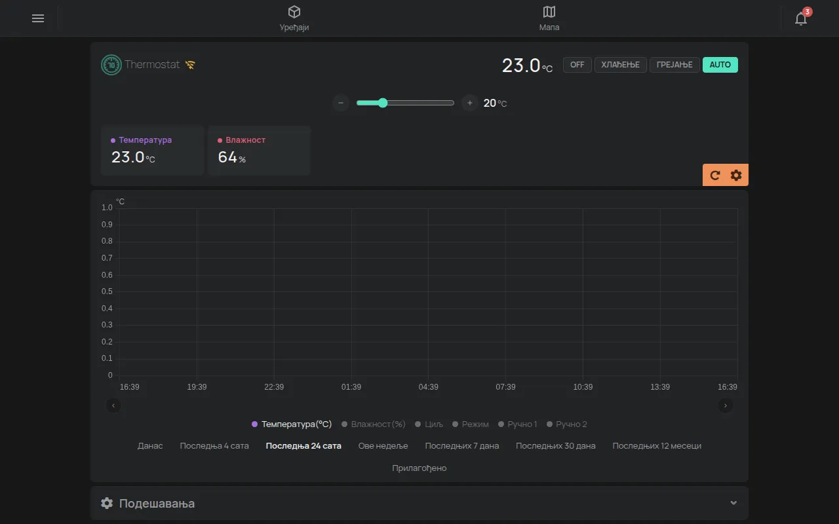Click the plus button to increase temperature
The height and width of the screenshot is (524, 839).
coord(470,103)
